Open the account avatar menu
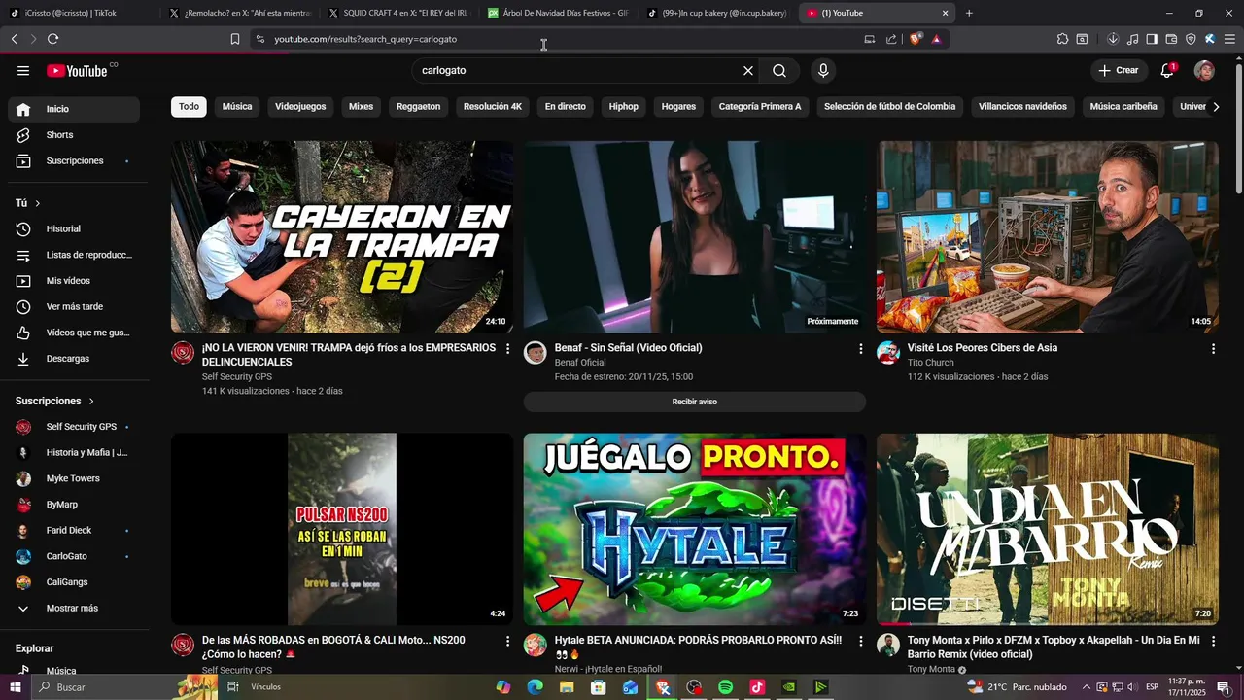Image resolution: width=1244 pixels, height=700 pixels. click(x=1204, y=70)
